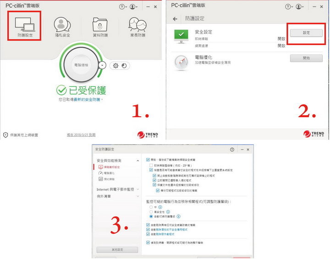Viewport: 330px width, 259px height.
Task: Click 刪除惡作劇程式 blue link
Action: [x=165, y=234]
